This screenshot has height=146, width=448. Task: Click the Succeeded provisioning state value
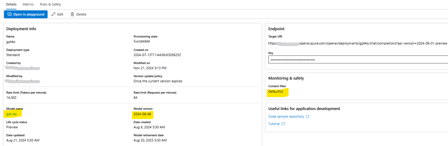point(142,41)
